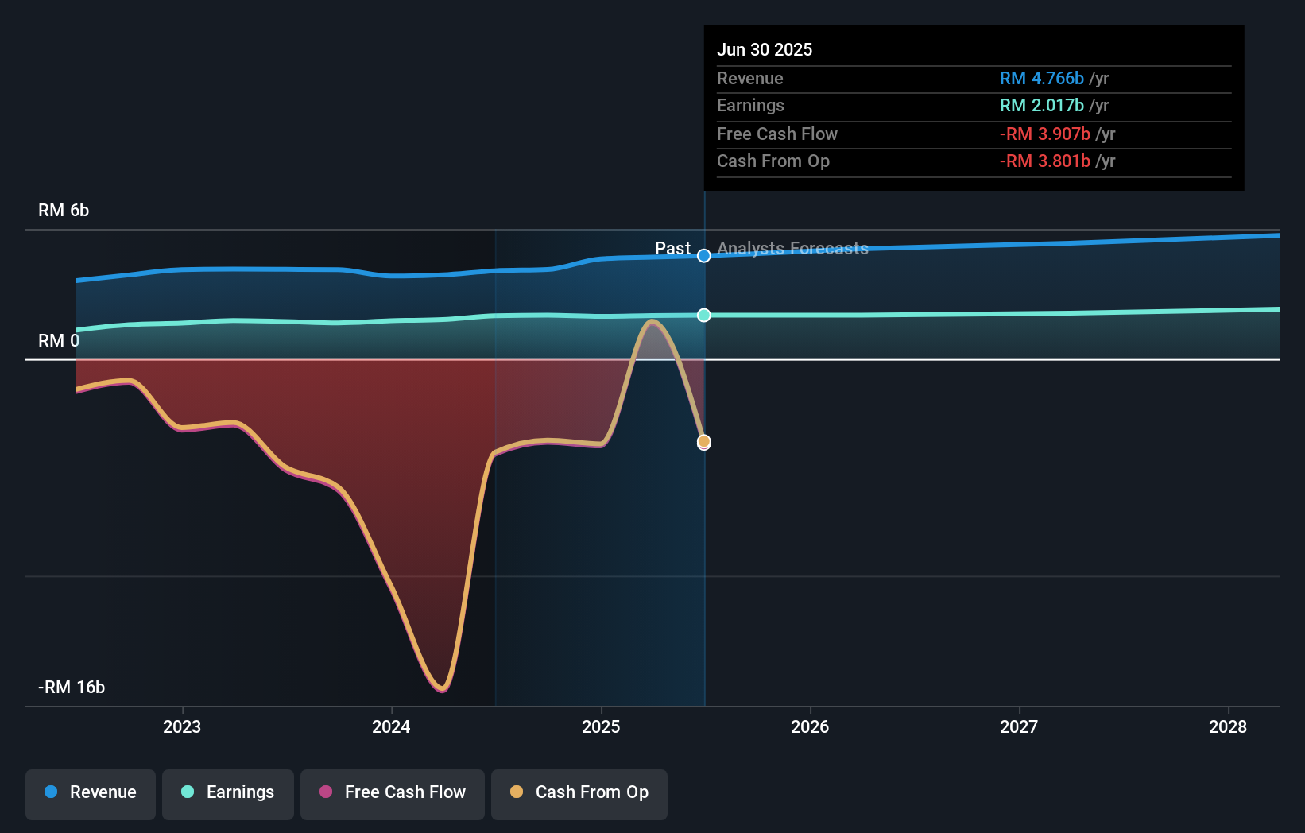Image resolution: width=1305 pixels, height=833 pixels.
Task: Click the 2023 axis label
Action: coord(182,726)
